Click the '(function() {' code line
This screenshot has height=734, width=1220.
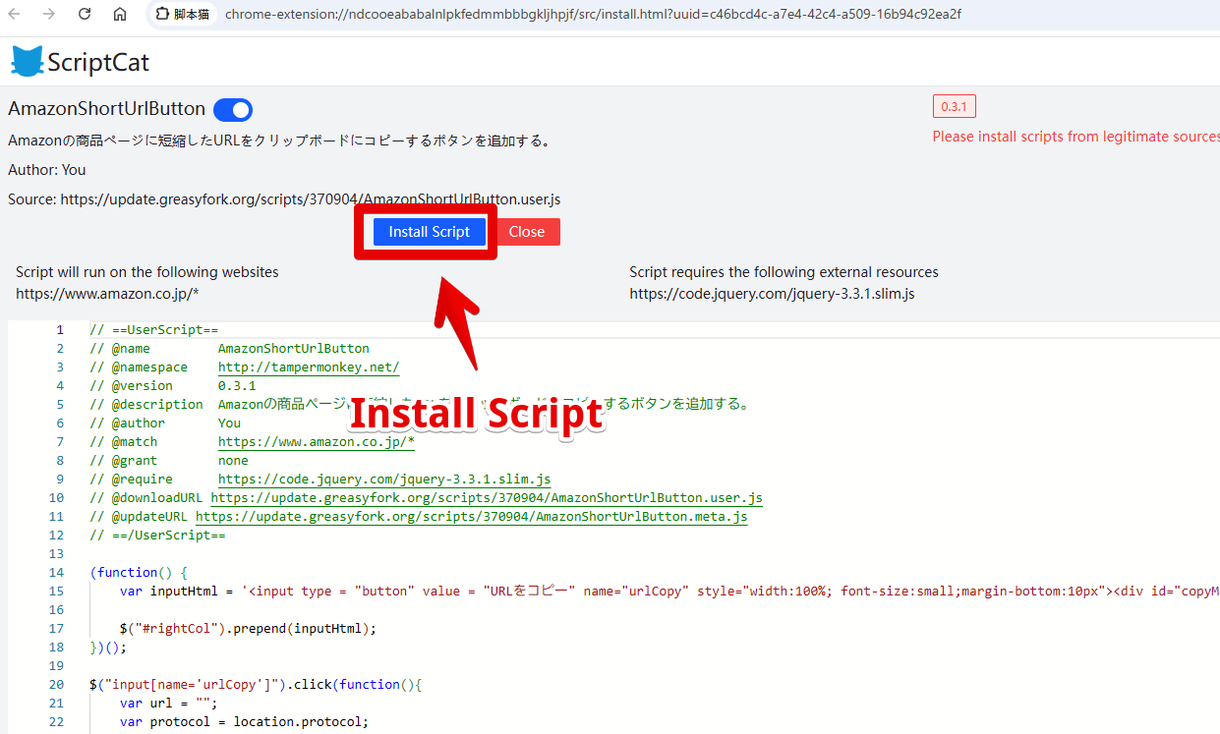click(x=138, y=573)
